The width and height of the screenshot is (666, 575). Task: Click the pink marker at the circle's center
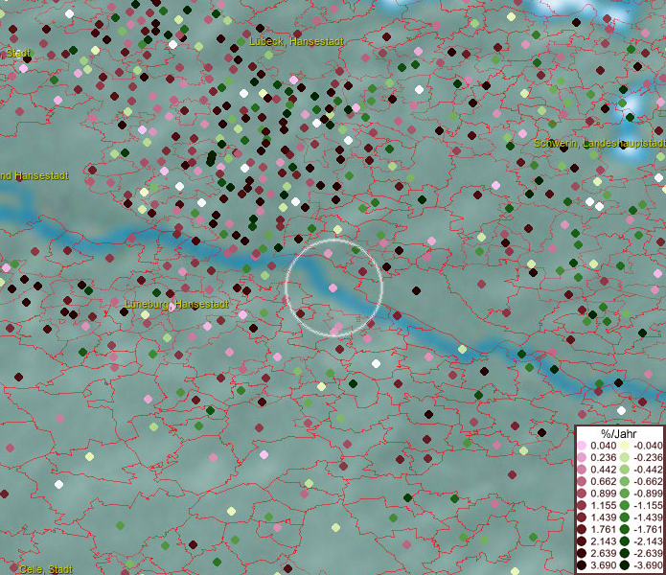(333, 287)
